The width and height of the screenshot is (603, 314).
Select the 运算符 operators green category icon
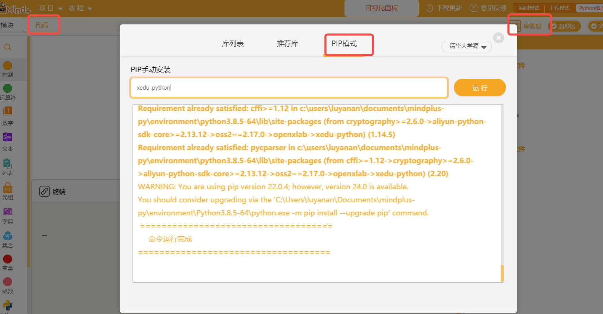point(8,88)
